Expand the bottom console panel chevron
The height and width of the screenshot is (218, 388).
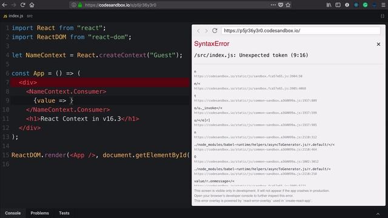tap(378, 214)
